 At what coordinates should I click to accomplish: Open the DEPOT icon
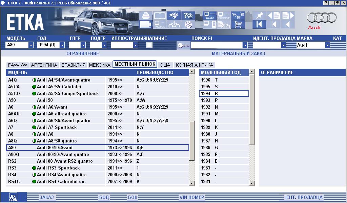[x=224, y=16]
